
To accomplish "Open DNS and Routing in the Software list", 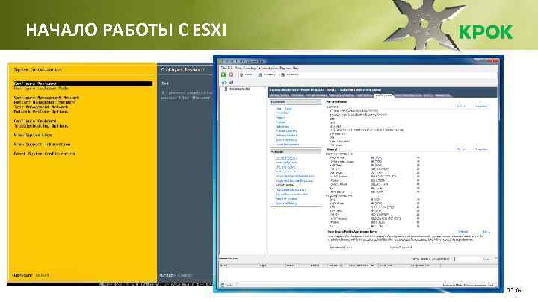I will point(285,167).
